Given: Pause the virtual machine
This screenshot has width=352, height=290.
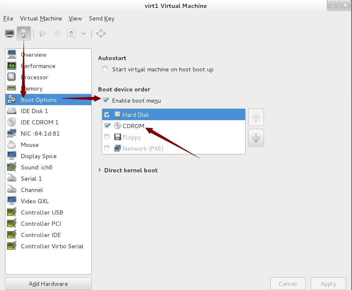Looking at the screenshot, I should [x=57, y=34].
